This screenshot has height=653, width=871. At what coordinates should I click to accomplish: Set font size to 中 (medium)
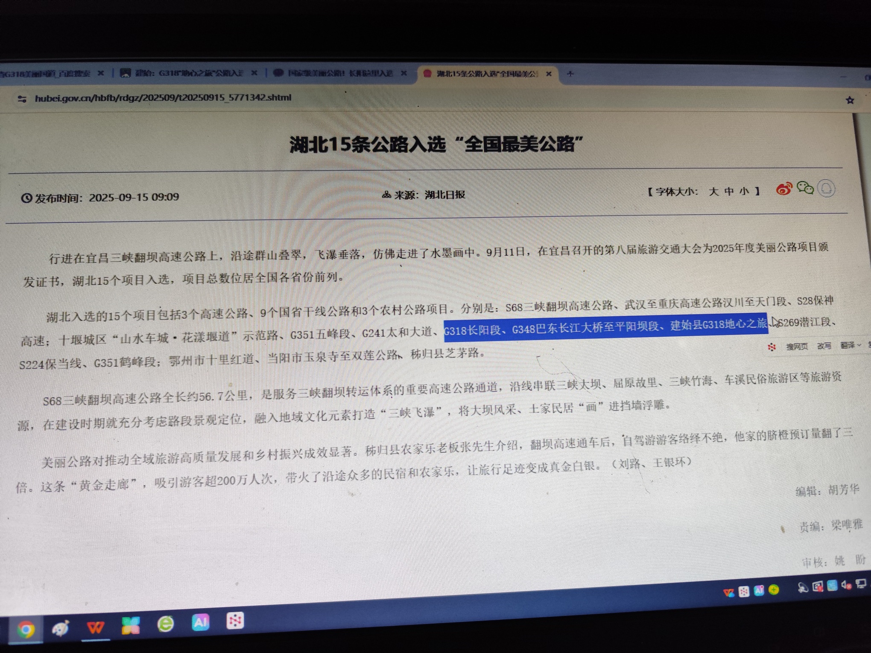729,191
